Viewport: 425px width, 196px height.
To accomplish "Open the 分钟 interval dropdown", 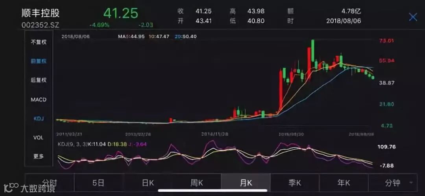I will coord(393,183).
